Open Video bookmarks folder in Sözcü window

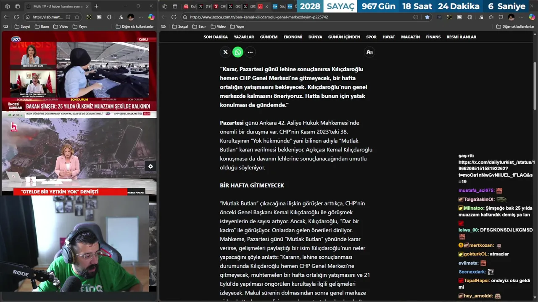pos(219,26)
